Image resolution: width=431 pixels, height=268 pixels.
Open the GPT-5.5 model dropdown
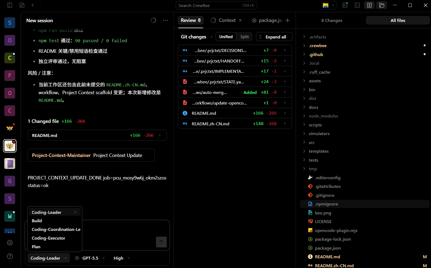tap(90, 258)
